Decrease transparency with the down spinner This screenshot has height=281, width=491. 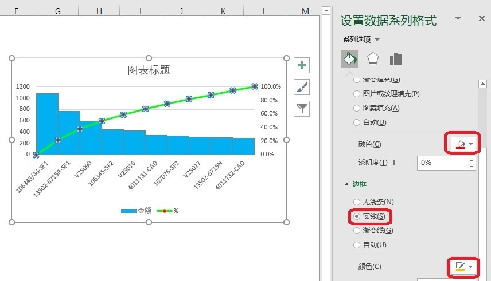471,167
